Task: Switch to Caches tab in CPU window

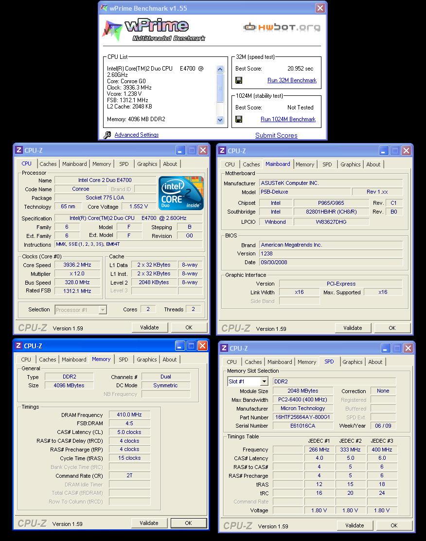Action: tap(48, 164)
